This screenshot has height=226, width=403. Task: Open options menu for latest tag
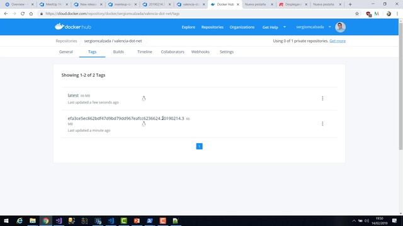[x=322, y=99]
